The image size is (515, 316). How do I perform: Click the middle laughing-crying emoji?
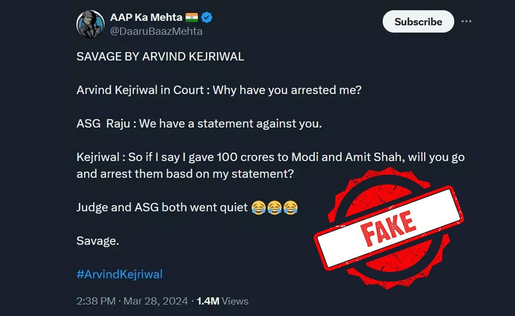[275, 208]
